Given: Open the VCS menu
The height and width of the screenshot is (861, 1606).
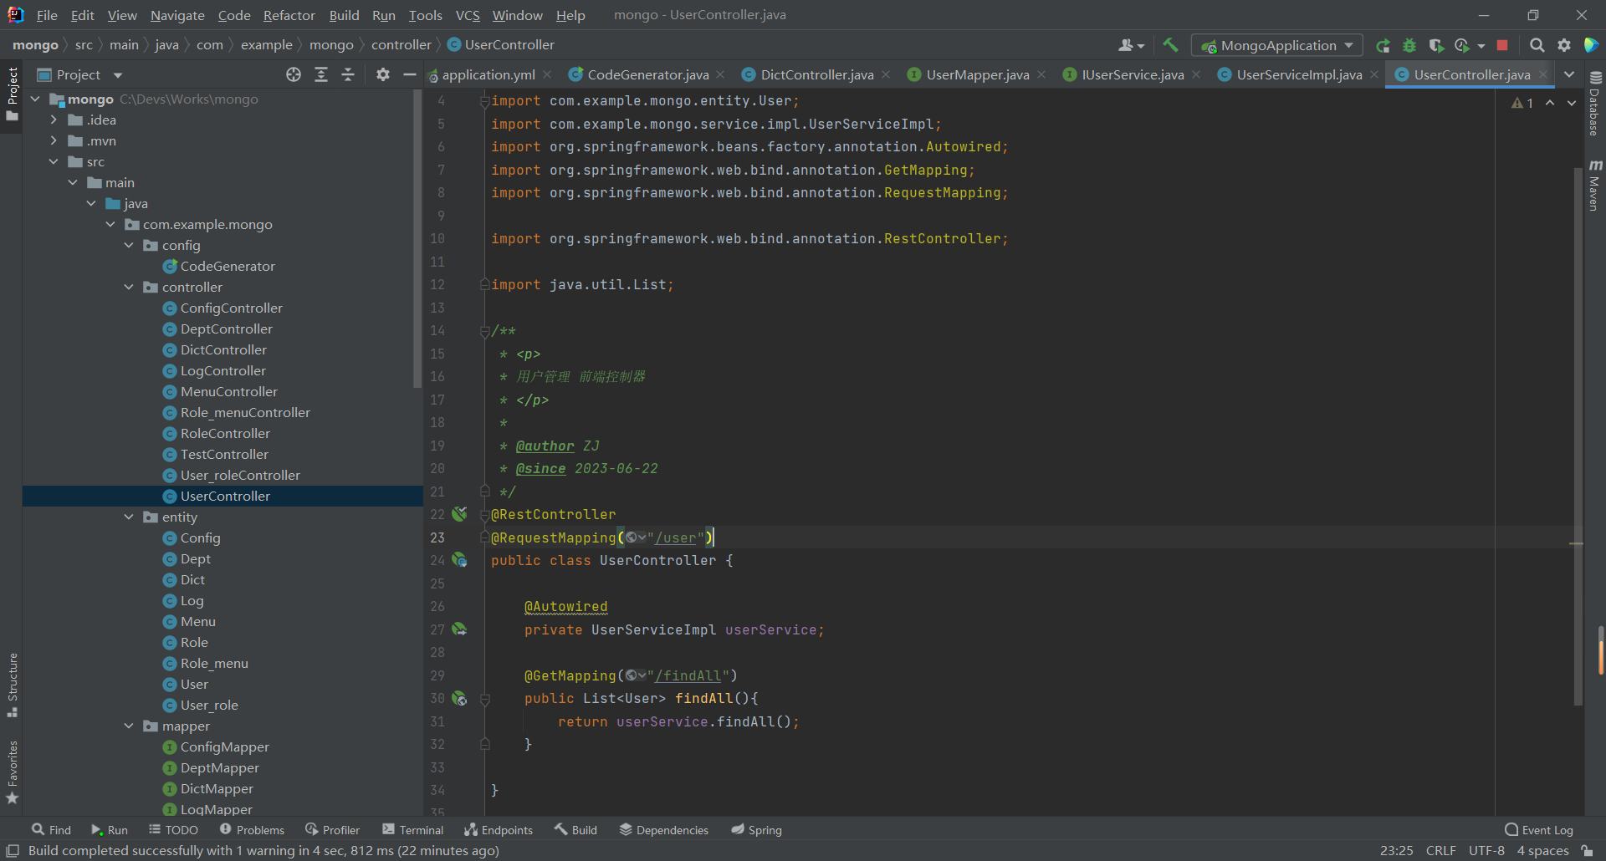Looking at the screenshot, I should pos(468,15).
